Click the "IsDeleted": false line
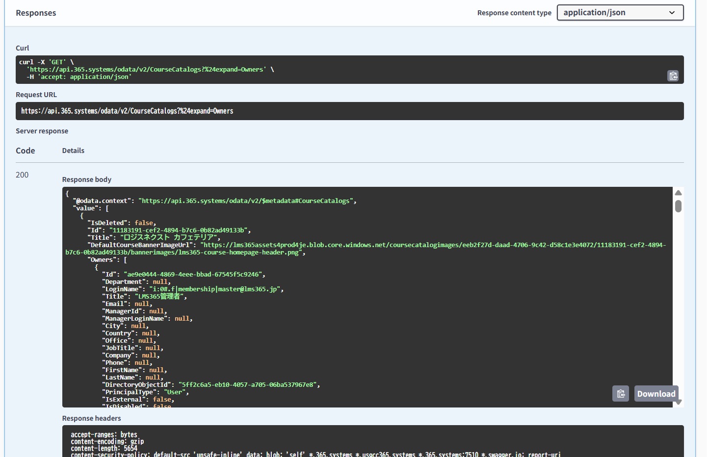The width and height of the screenshot is (707, 457). coord(122,223)
